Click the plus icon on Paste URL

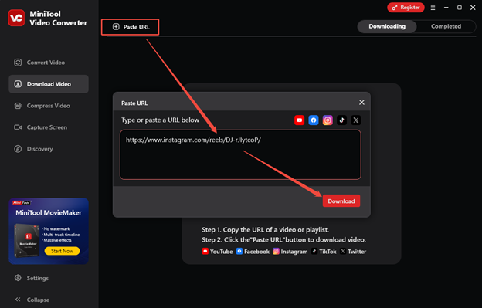[x=116, y=27]
